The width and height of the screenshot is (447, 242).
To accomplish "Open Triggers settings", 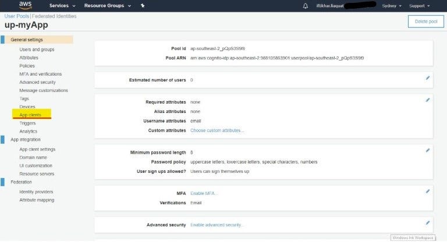I will point(27,123).
